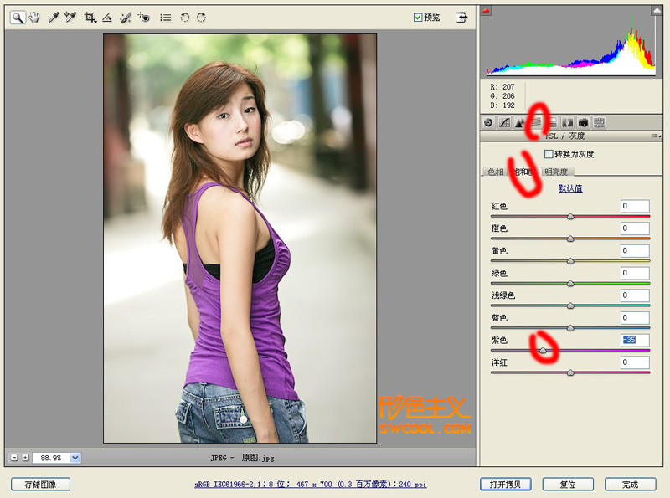
Task: Choose the Retouch spot-removal brush tool
Action: tap(125, 18)
